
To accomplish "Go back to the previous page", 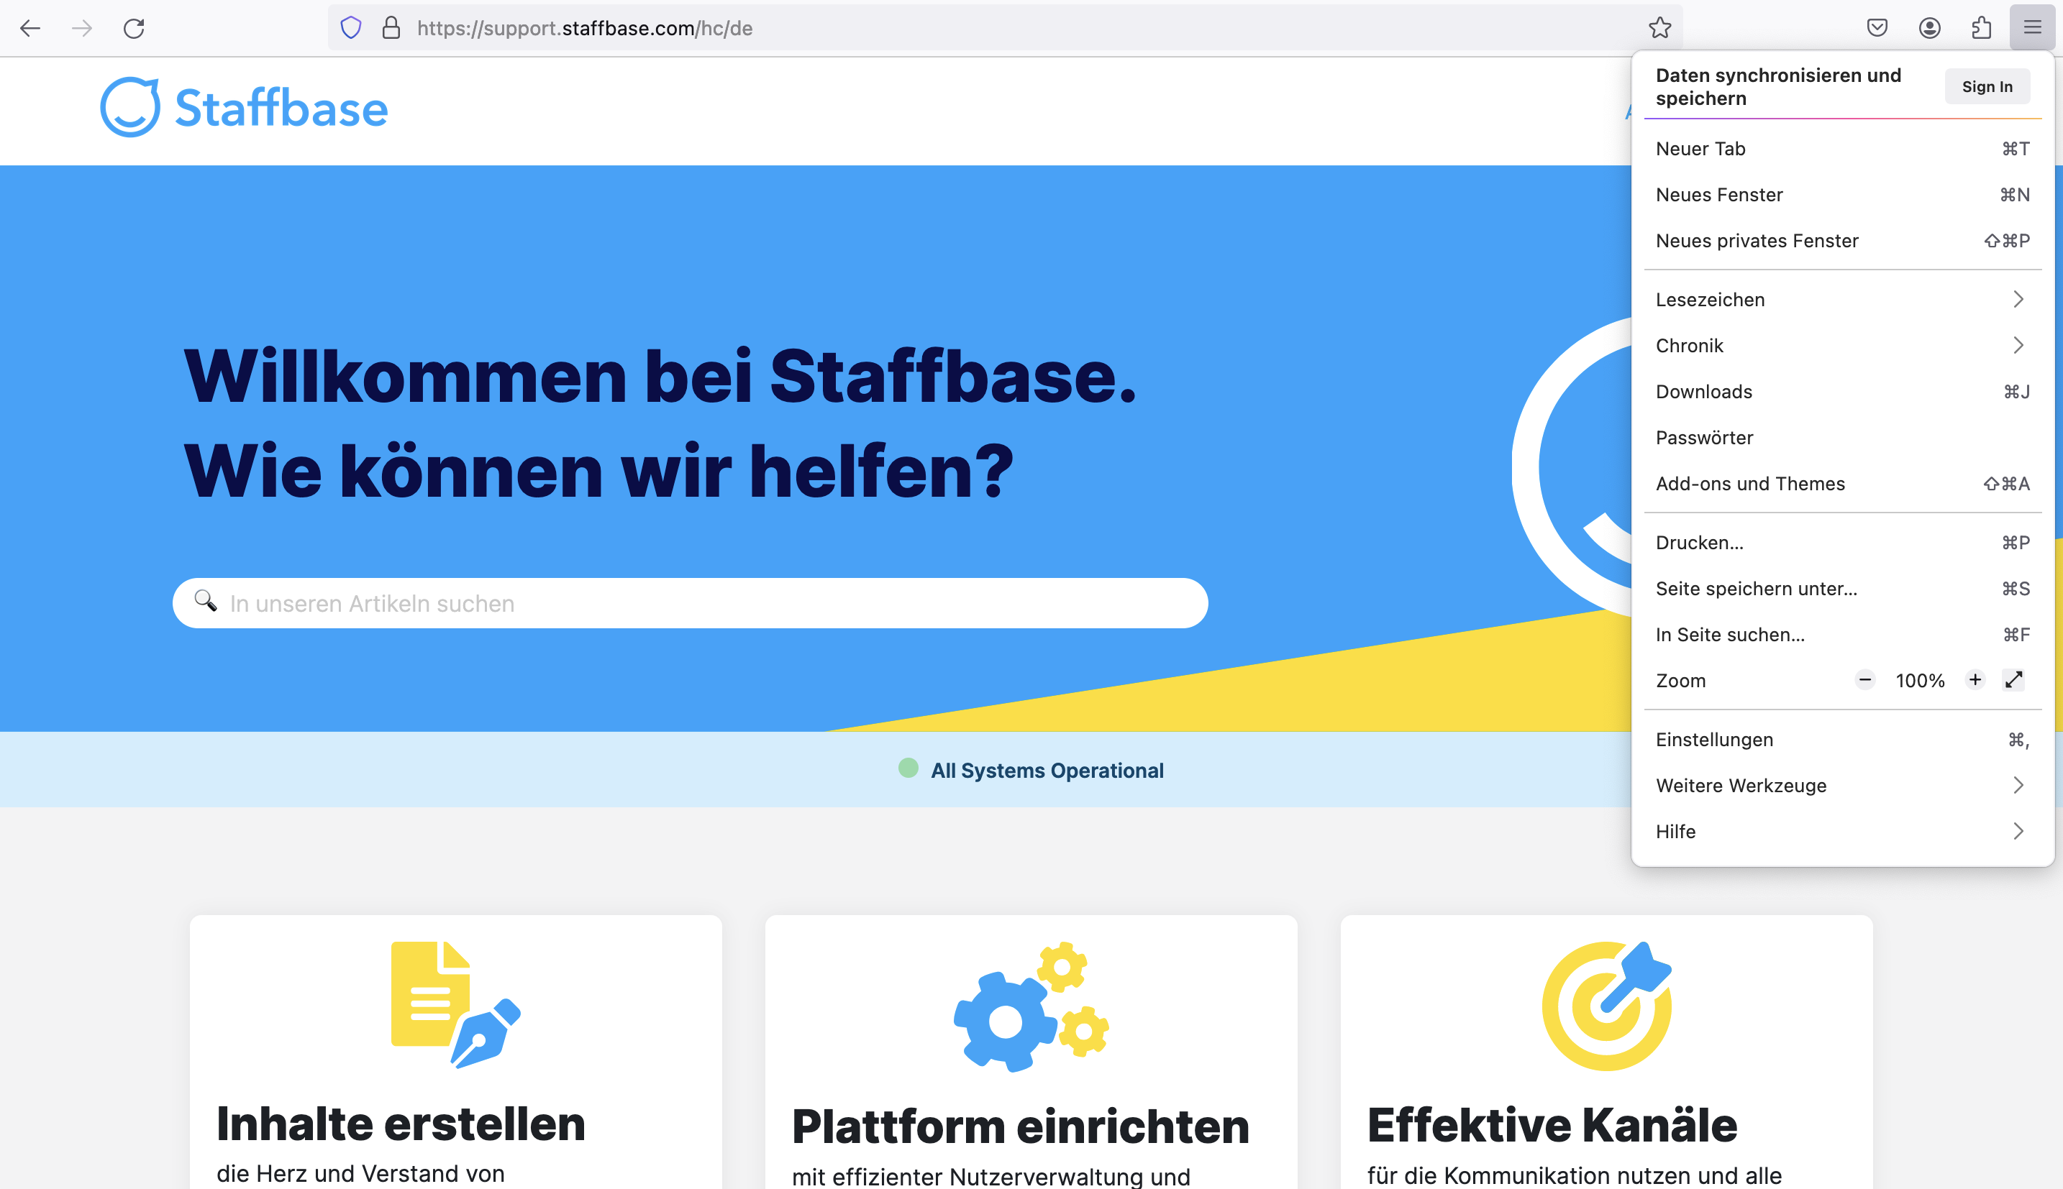I will point(30,29).
